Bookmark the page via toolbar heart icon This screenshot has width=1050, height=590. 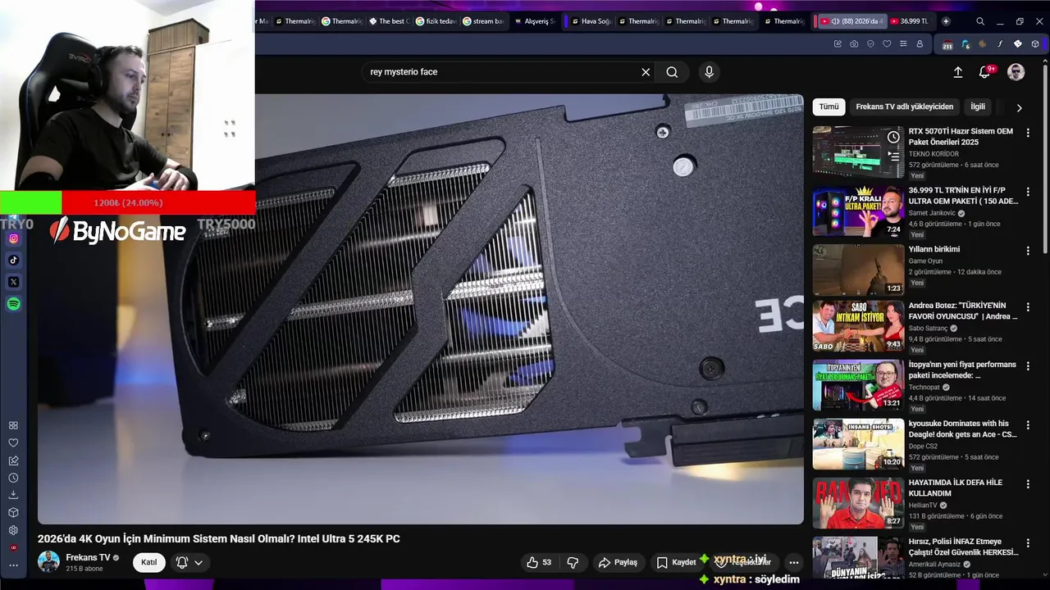tap(887, 44)
